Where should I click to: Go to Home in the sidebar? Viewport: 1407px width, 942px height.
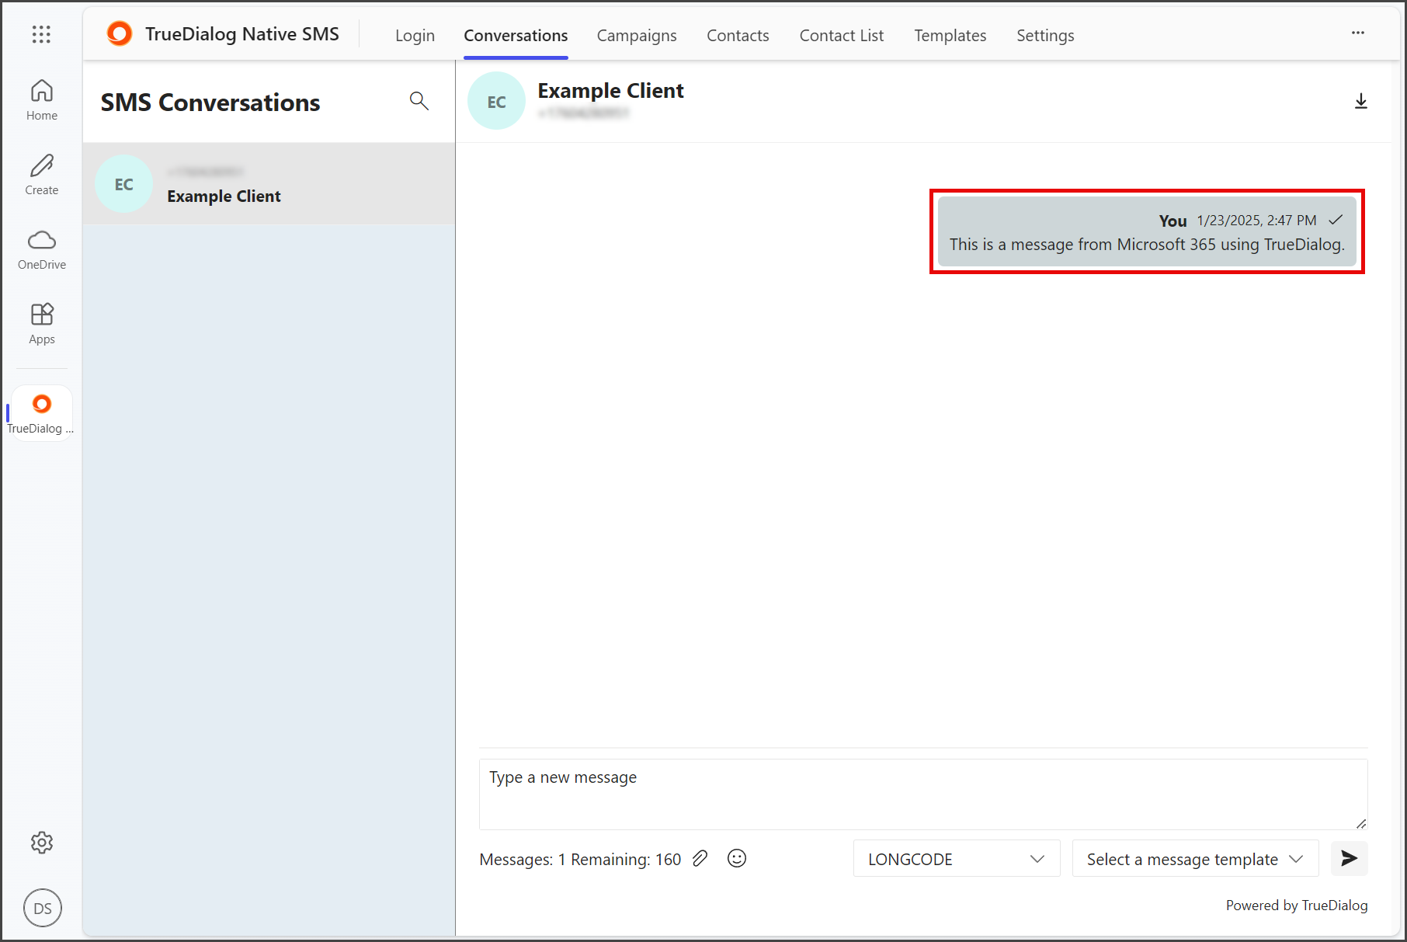click(42, 100)
